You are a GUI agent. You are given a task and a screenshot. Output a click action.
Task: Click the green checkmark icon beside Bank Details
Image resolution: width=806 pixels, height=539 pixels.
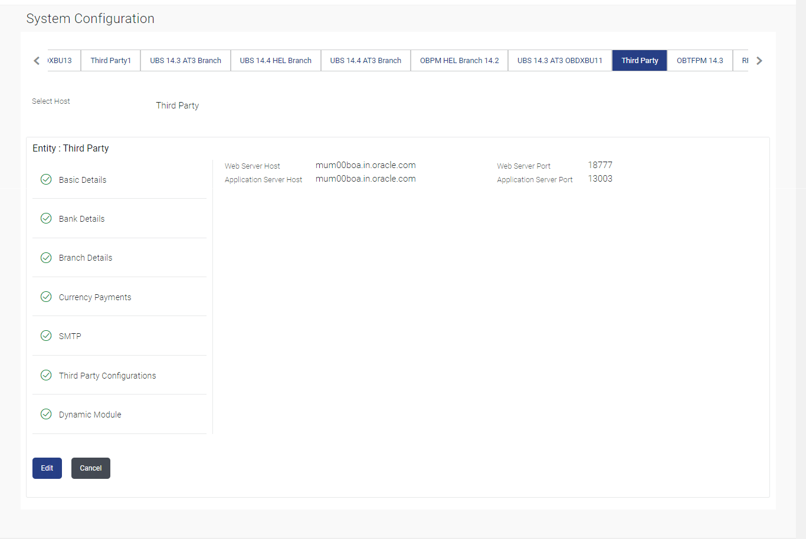pos(46,218)
